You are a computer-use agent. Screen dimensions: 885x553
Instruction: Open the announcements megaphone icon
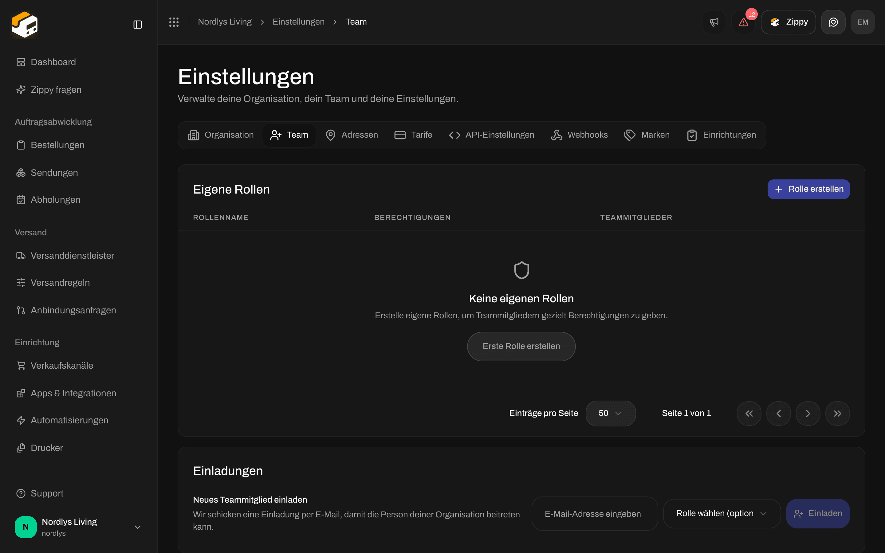(x=714, y=22)
